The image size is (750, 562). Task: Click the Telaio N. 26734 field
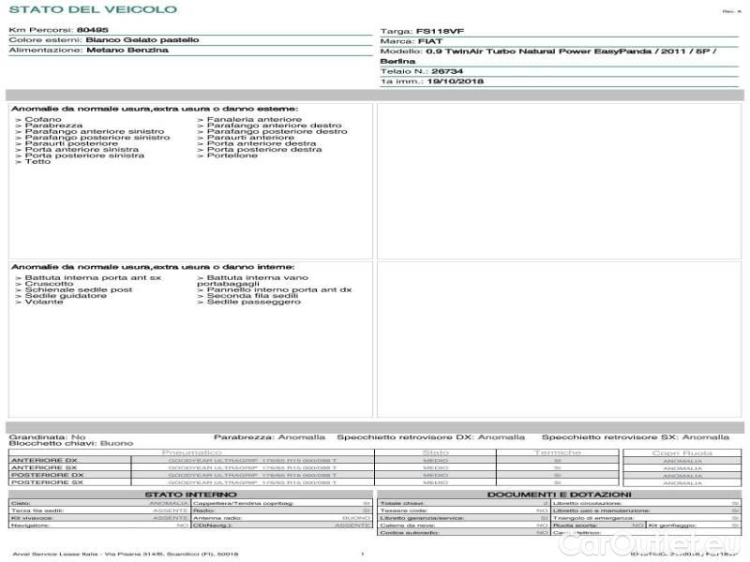click(441, 71)
